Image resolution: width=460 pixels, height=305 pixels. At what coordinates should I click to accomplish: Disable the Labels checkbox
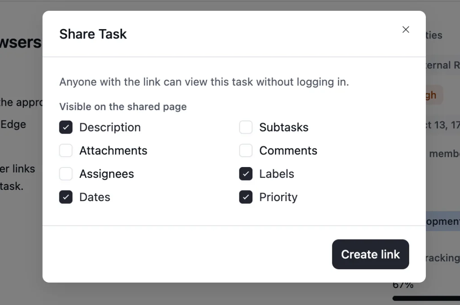pyautogui.click(x=246, y=174)
